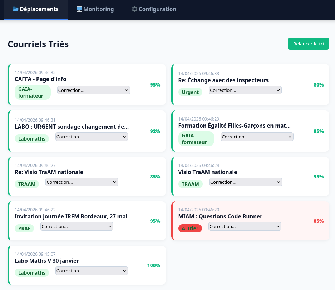The image size is (335, 290).
Task: Open Correction dropdown for Formation Égalité Filles-Garçons
Action: click(x=257, y=137)
